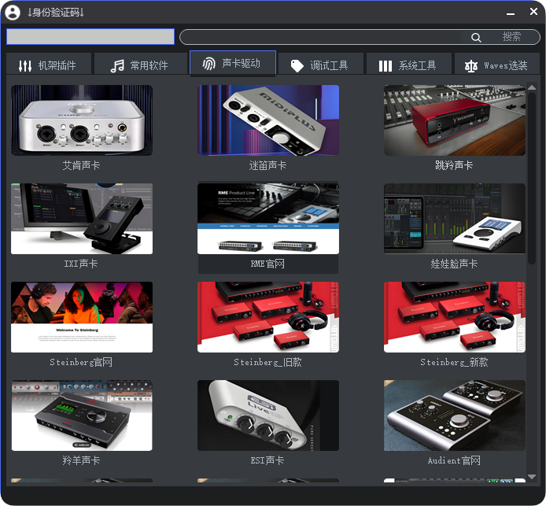Click the music note icon on 常用软件 tab
Screen dimensions: 546x506
pyautogui.click(x=117, y=65)
